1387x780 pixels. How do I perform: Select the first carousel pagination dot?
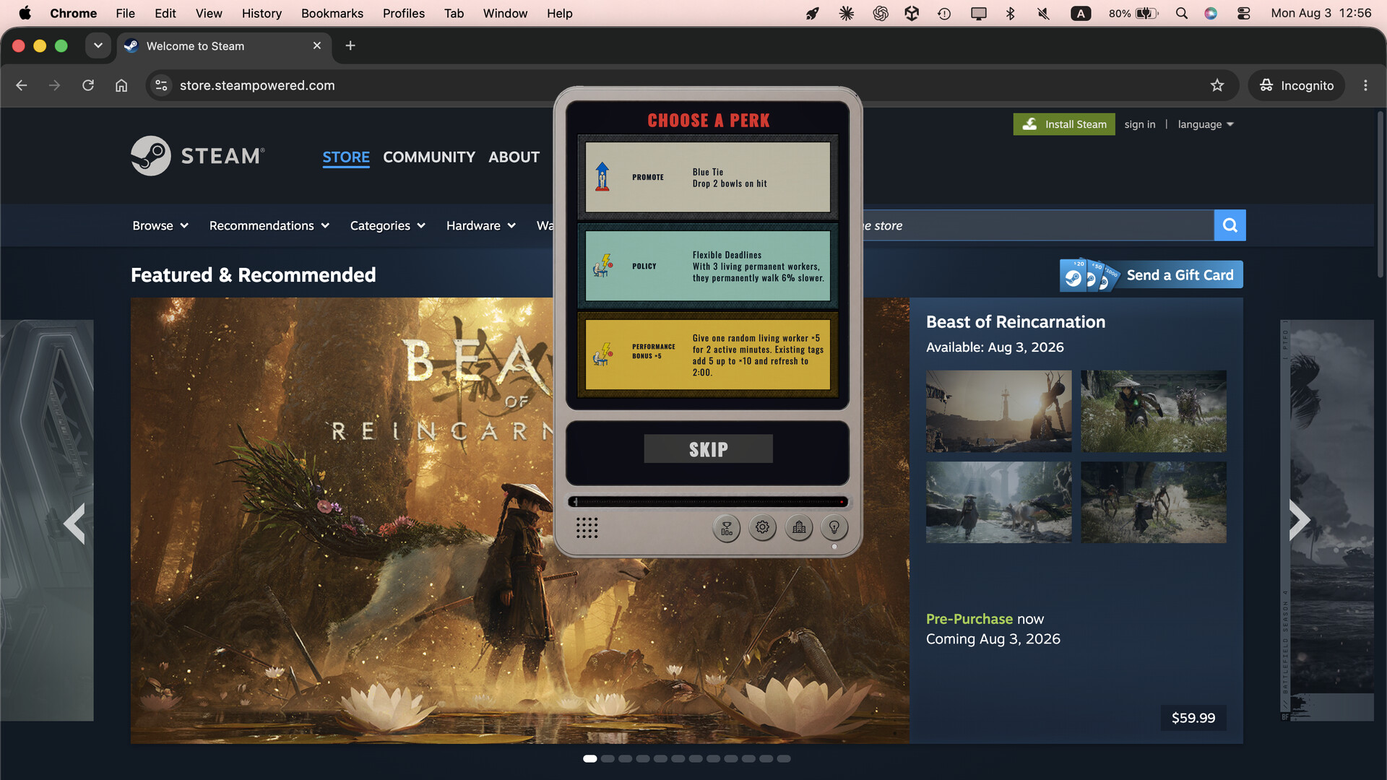tap(590, 758)
